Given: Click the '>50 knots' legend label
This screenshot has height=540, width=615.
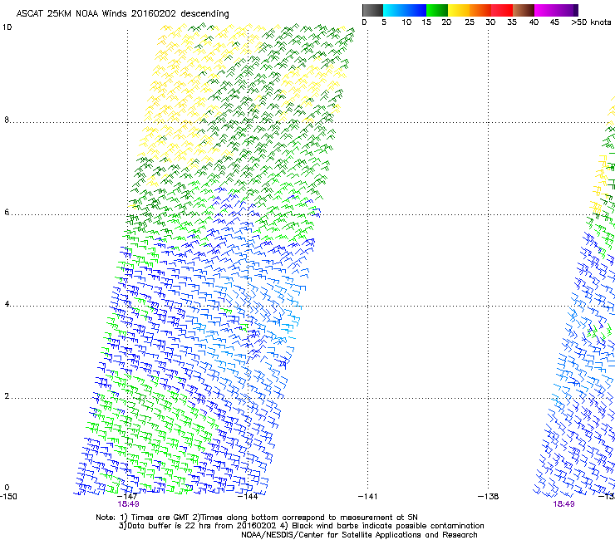Looking at the screenshot, I should pos(591,22).
